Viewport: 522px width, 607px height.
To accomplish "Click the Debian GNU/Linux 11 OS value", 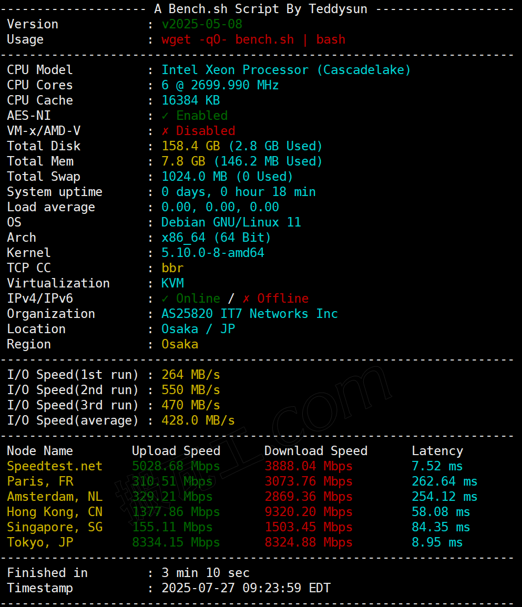I will [231, 222].
